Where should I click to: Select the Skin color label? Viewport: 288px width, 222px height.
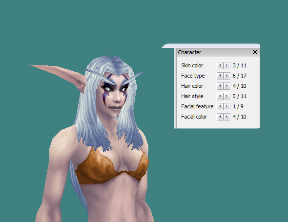coord(192,65)
